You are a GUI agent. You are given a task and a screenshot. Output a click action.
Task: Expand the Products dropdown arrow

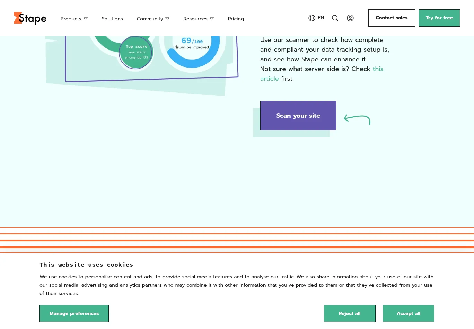pyautogui.click(x=86, y=19)
